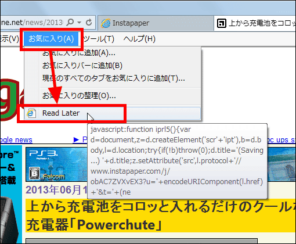Click the 2013年06月 date text
This screenshot has width=296, height=244.
coord(56,190)
